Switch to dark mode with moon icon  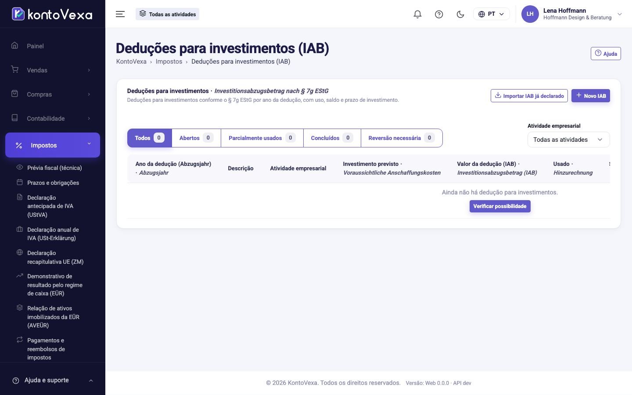(x=460, y=14)
